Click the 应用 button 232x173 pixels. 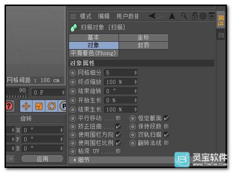click(43, 159)
